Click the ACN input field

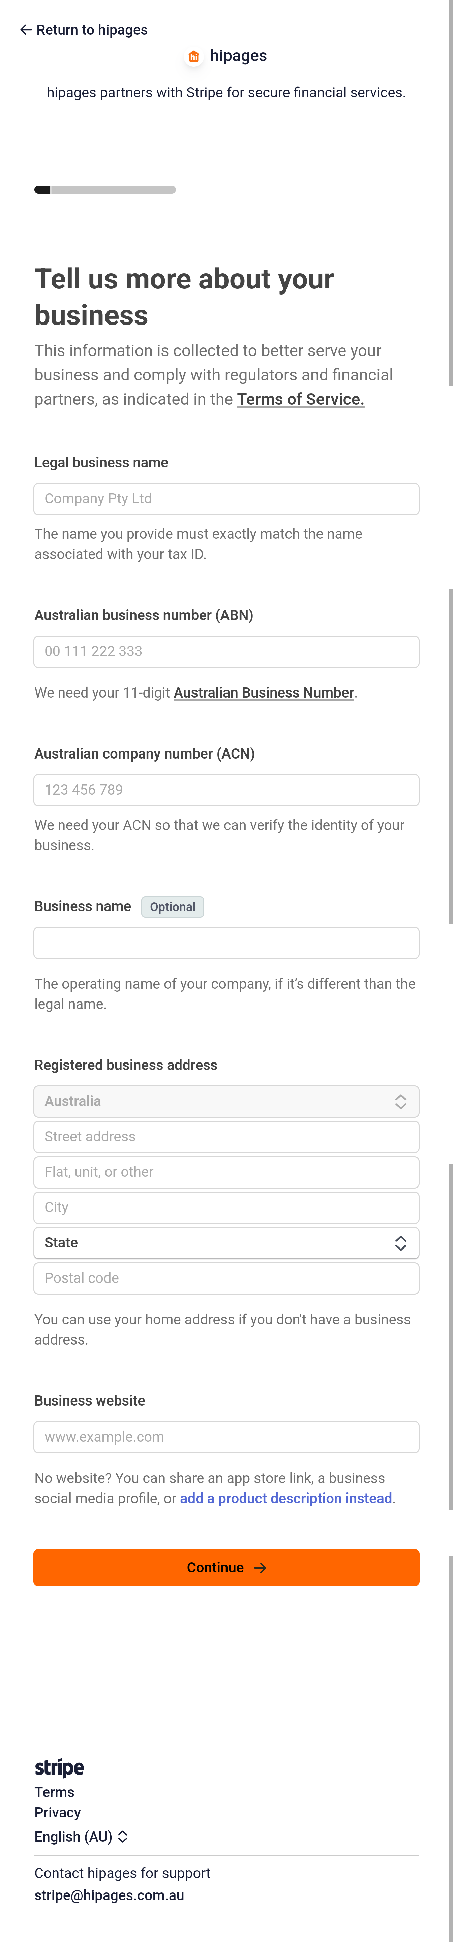pyautogui.click(x=226, y=790)
